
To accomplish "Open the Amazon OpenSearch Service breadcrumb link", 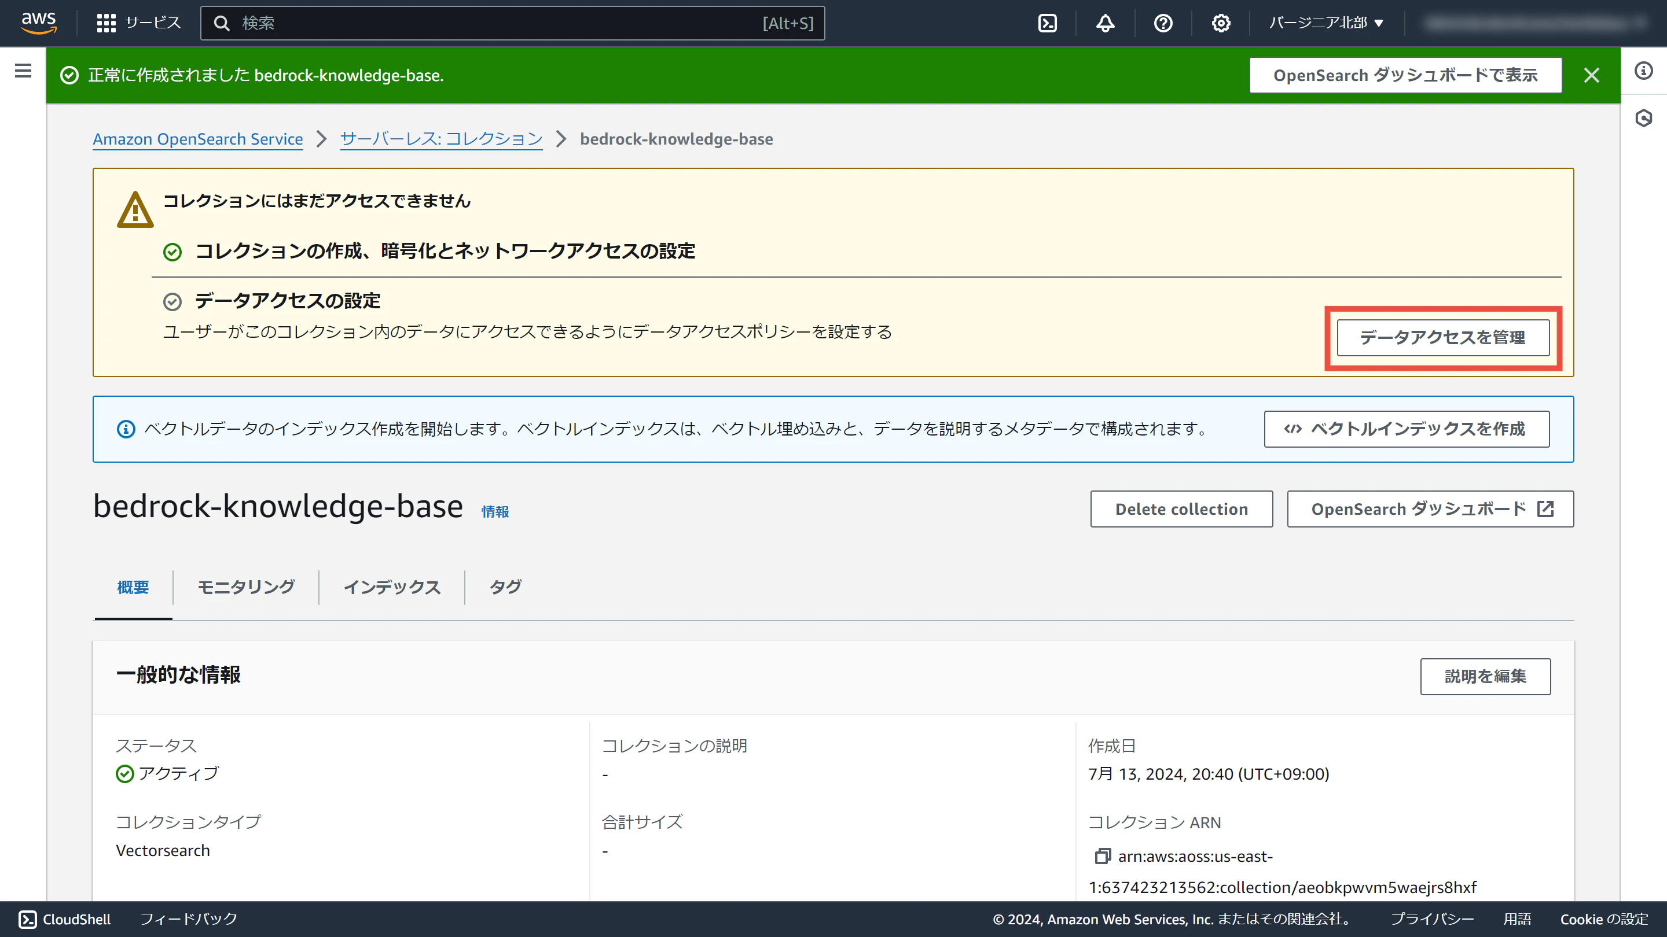I will (x=198, y=139).
